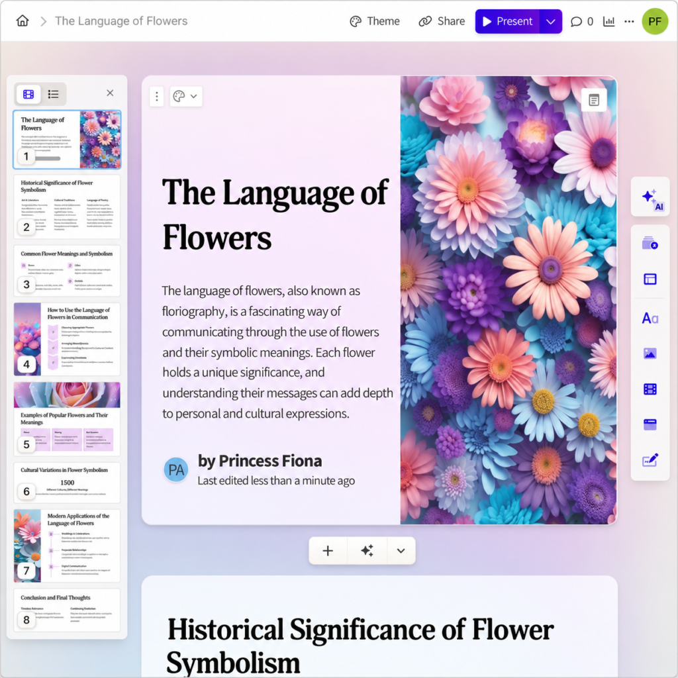678x678 pixels.
Task: Open the card templates icon in right toolbar
Action: [650, 244]
